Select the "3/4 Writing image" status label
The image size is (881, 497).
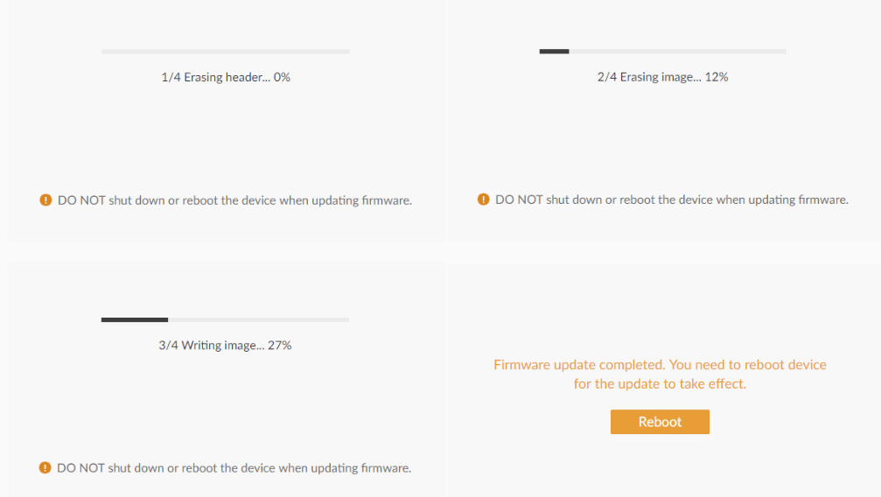pyautogui.click(x=225, y=346)
